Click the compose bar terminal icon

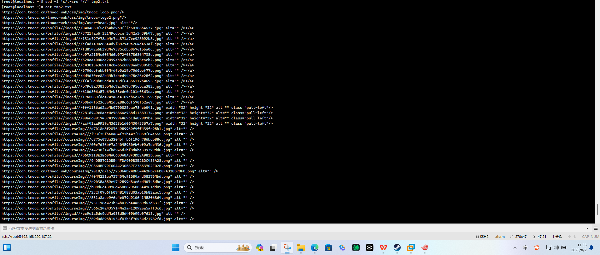click(x=5, y=228)
